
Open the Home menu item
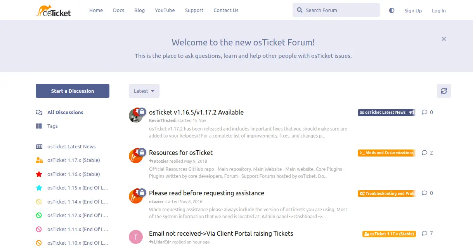click(96, 10)
